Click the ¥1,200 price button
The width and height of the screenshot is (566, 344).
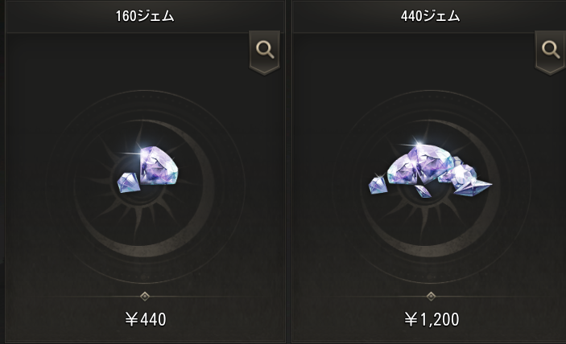(432, 320)
